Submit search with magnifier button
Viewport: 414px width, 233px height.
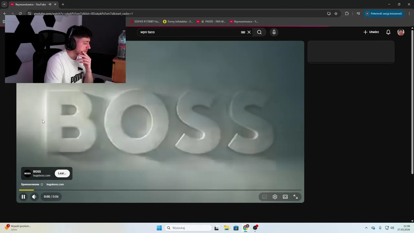pos(259,32)
